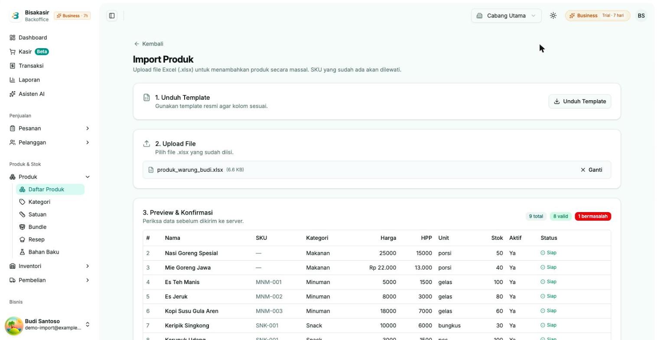The width and height of the screenshot is (657, 340).
Task: Click the Inventori warehouse icon
Action: [13, 266]
